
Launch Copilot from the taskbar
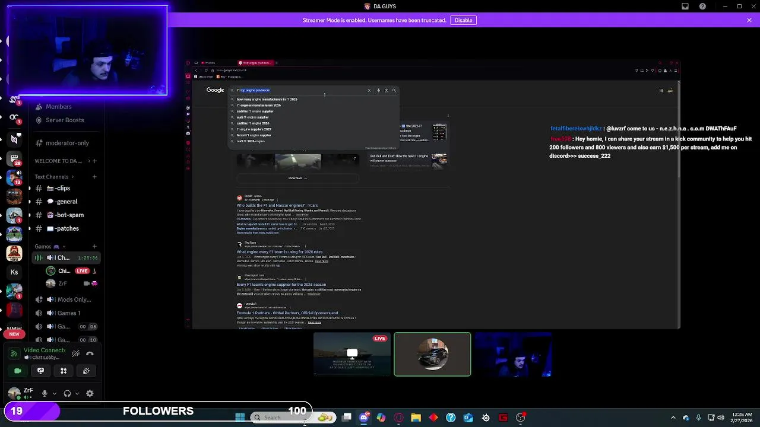pyautogui.click(x=381, y=418)
